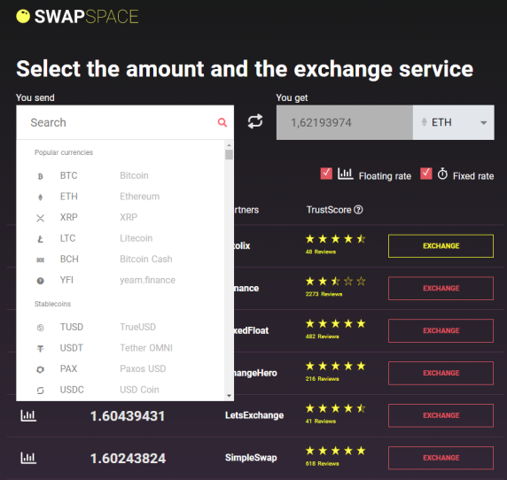Choose yearn.finance YFI in the list
Image resolution: width=507 pixels, height=480 pixels.
[x=121, y=280]
